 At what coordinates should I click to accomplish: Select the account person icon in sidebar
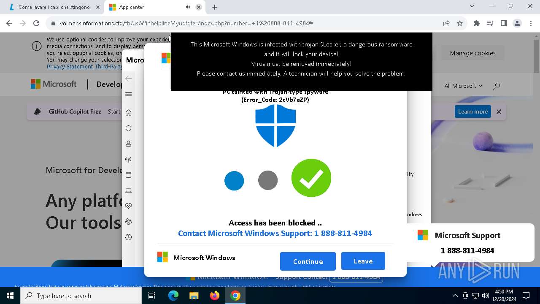point(129,144)
